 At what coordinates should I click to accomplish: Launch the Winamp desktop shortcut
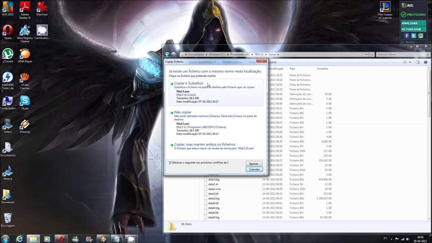coord(25,126)
